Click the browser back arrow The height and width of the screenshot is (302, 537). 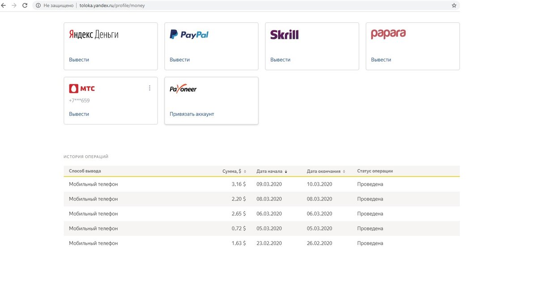coord(4,5)
